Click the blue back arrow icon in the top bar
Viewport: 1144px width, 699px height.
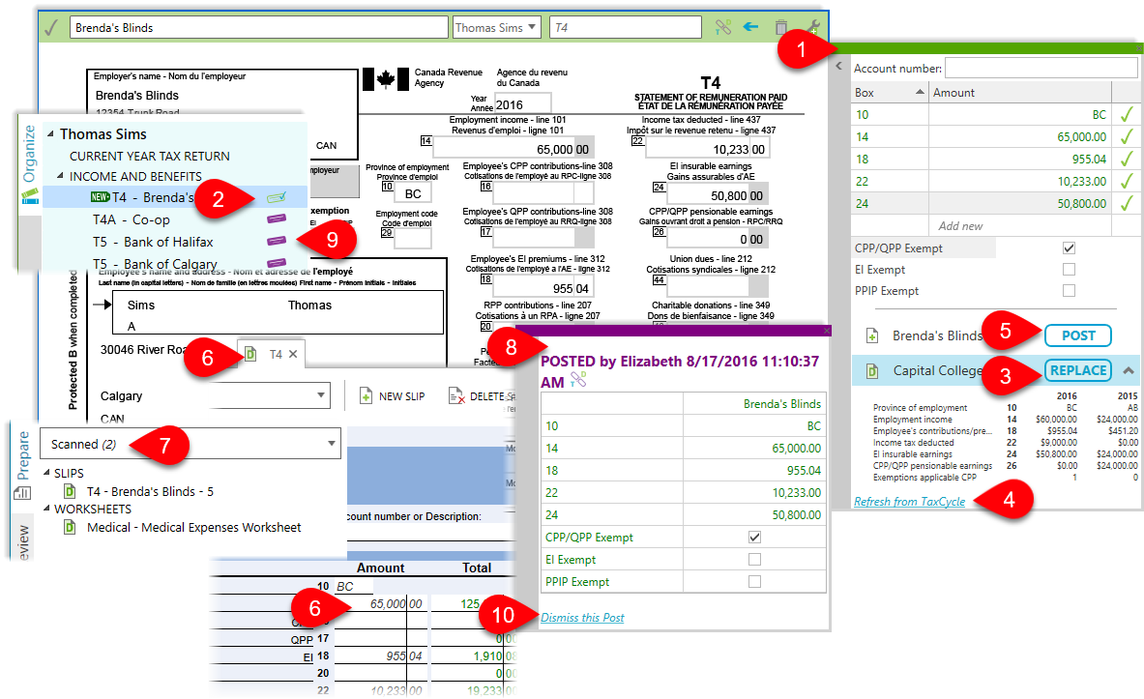tap(750, 27)
